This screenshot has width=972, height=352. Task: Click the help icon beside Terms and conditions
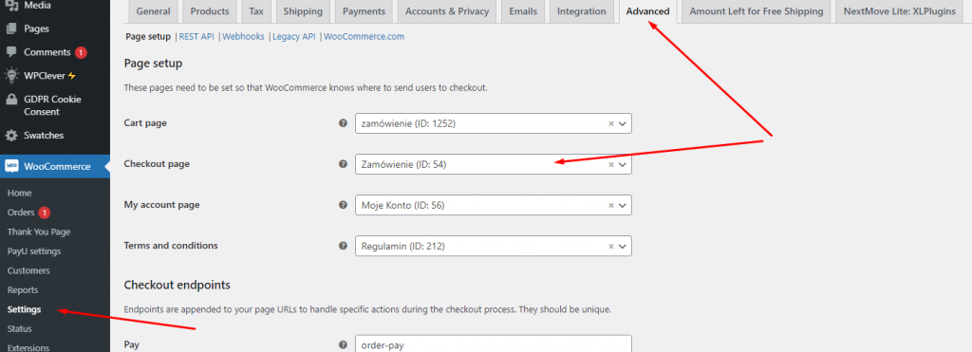(343, 246)
